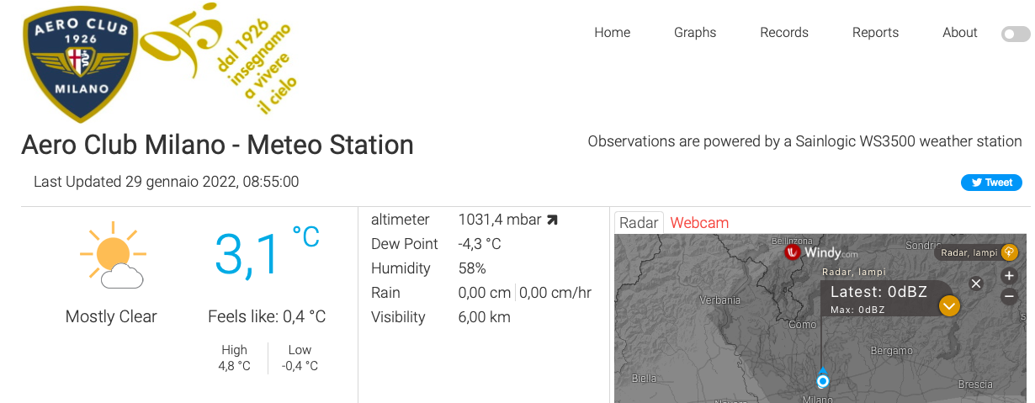Open the Radar, lampi layer selector

[x=977, y=252]
